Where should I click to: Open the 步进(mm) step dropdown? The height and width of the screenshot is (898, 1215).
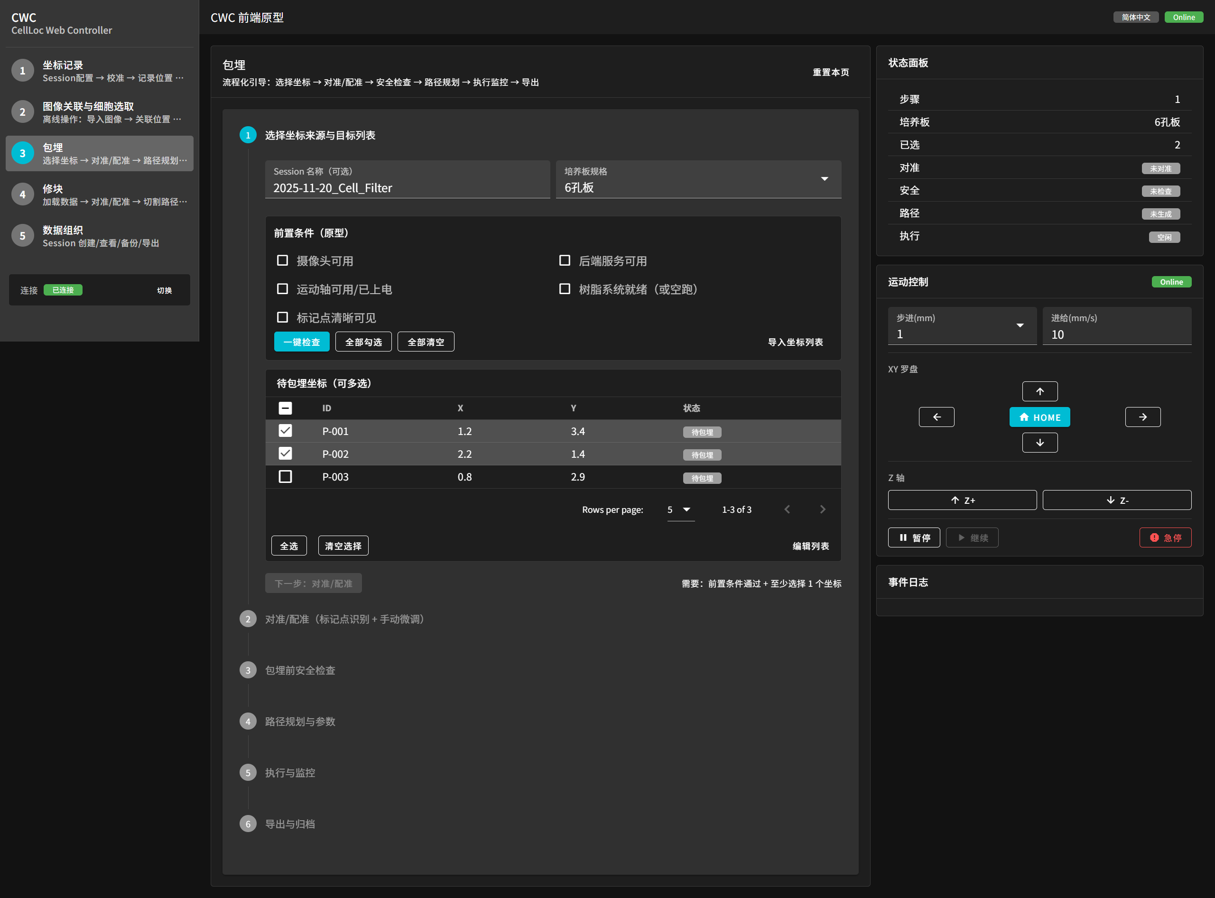coord(962,326)
